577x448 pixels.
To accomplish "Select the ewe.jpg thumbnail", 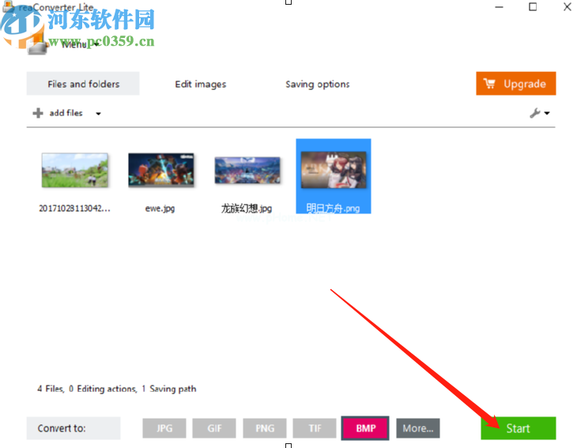I will (160, 170).
